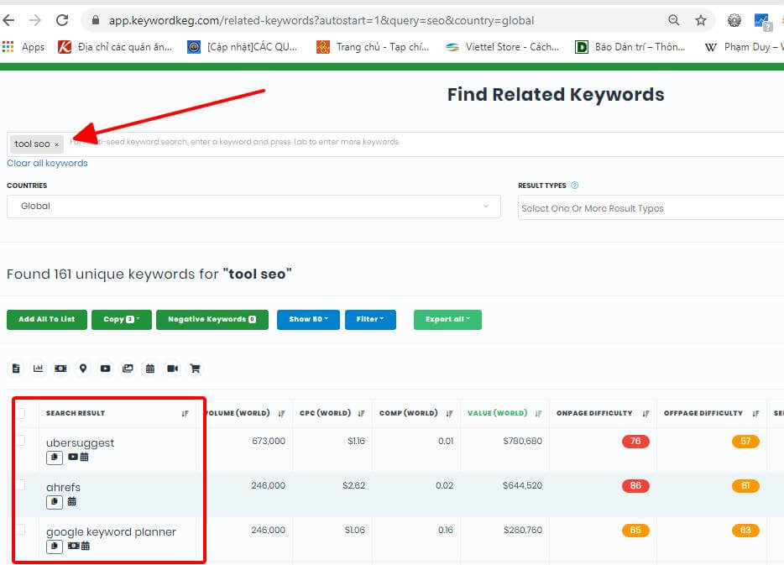The image size is (784, 565).
Task: Open the Select One Or More Result Types box
Action: click(x=651, y=208)
